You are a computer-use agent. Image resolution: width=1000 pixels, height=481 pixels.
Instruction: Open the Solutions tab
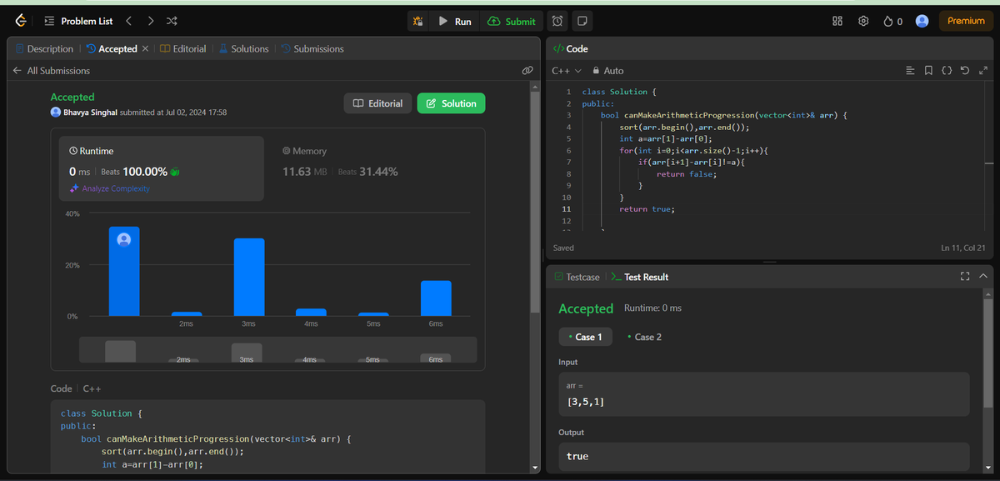coord(244,49)
